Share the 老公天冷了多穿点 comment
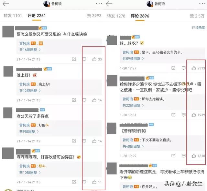 click(x=74, y=141)
